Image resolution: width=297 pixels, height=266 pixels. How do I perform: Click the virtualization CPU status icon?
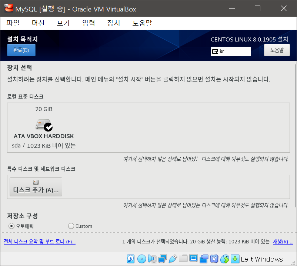tap(214, 259)
